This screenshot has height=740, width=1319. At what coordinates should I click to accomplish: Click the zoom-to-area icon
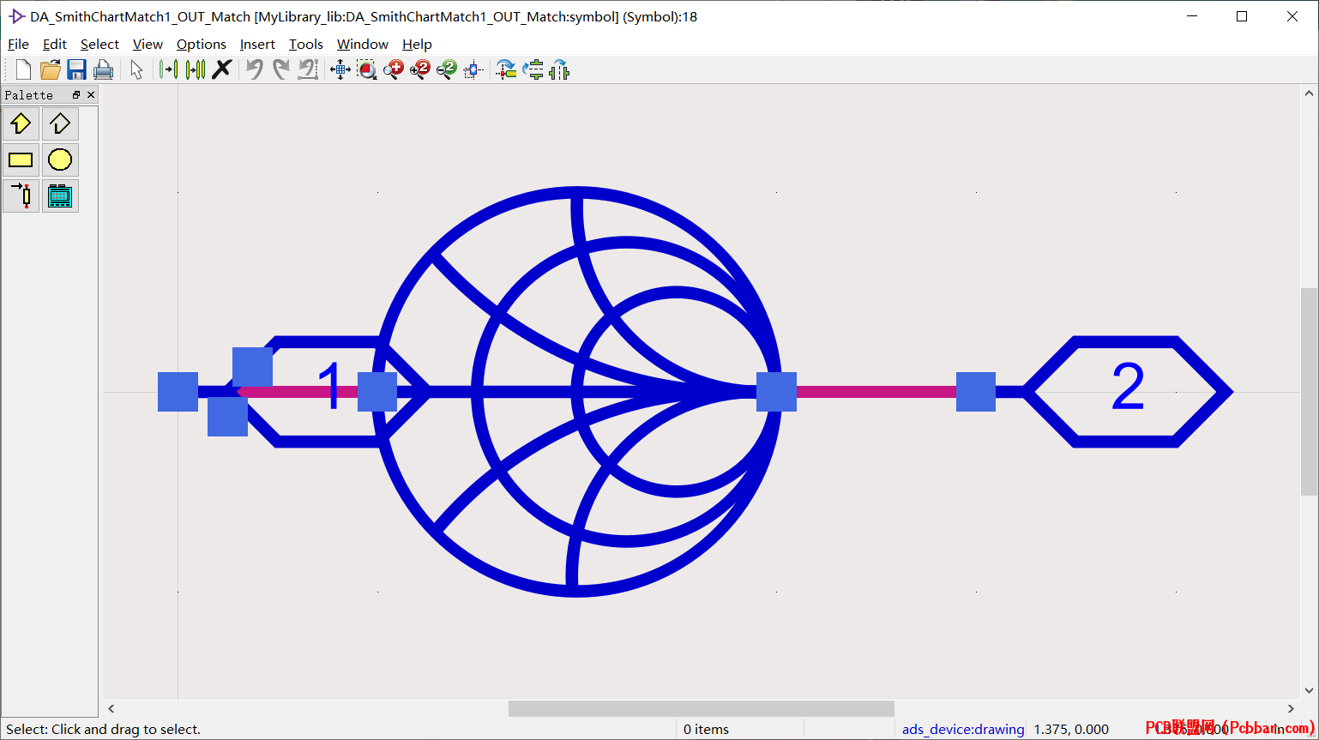tap(367, 69)
